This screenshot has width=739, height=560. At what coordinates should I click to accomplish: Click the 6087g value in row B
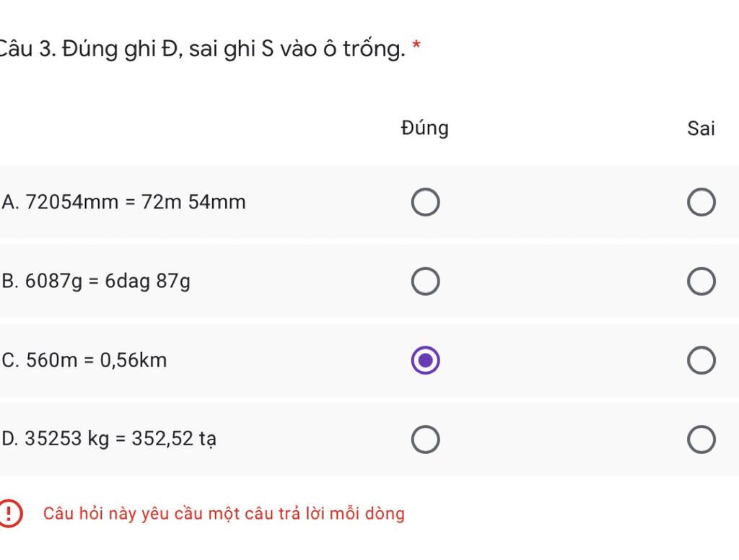point(53,281)
